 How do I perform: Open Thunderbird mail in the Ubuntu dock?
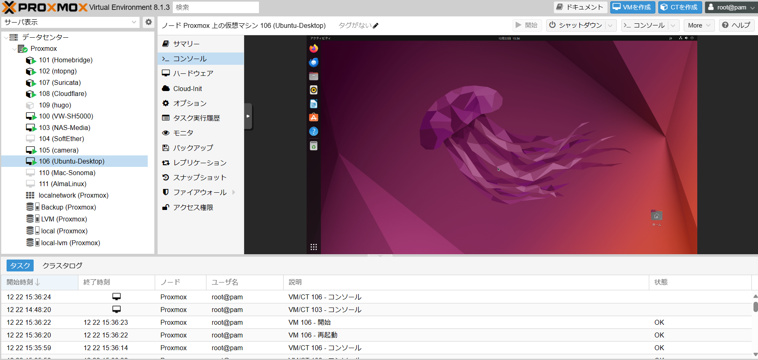314,62
